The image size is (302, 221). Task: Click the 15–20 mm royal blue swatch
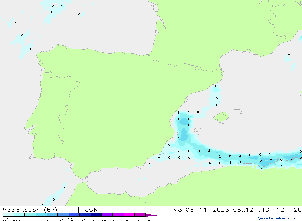tap(74, 215)
